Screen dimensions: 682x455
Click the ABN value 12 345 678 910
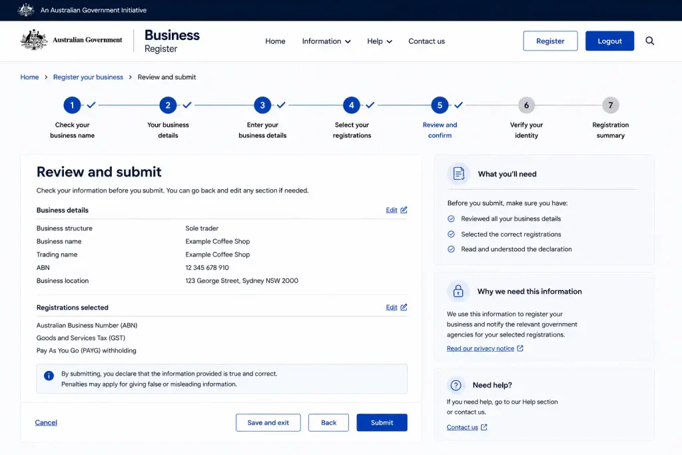point(207,268)
